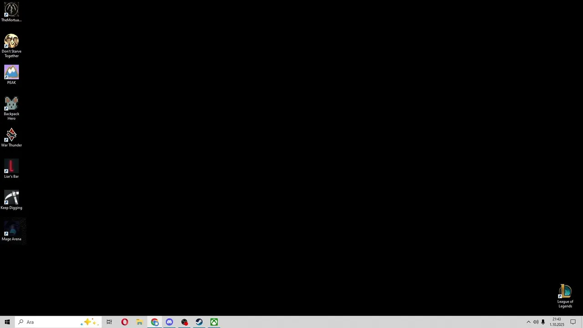Select the PEAK game shortcut
This screenshot has width=583, height=328.
[11, 75]
